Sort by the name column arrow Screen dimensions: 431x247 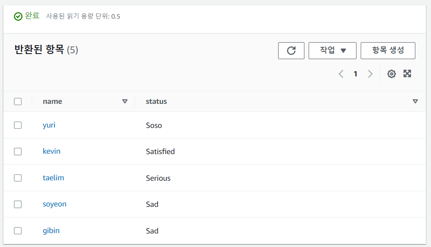(124, 101)
